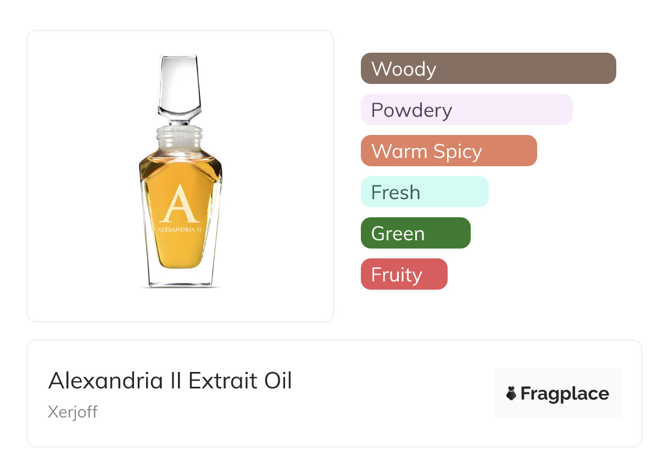
Task: Click the Fragplace bottle logo icon
Action: 511,393
